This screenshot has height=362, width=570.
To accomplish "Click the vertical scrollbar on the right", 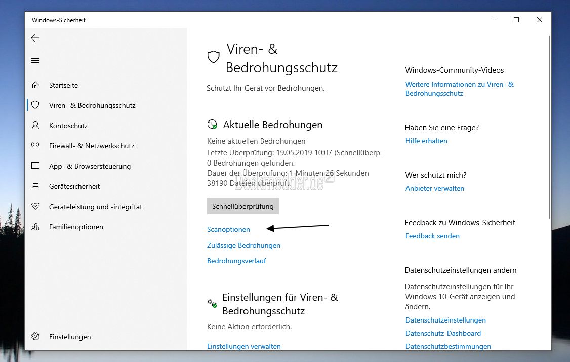I will point(549,127).
